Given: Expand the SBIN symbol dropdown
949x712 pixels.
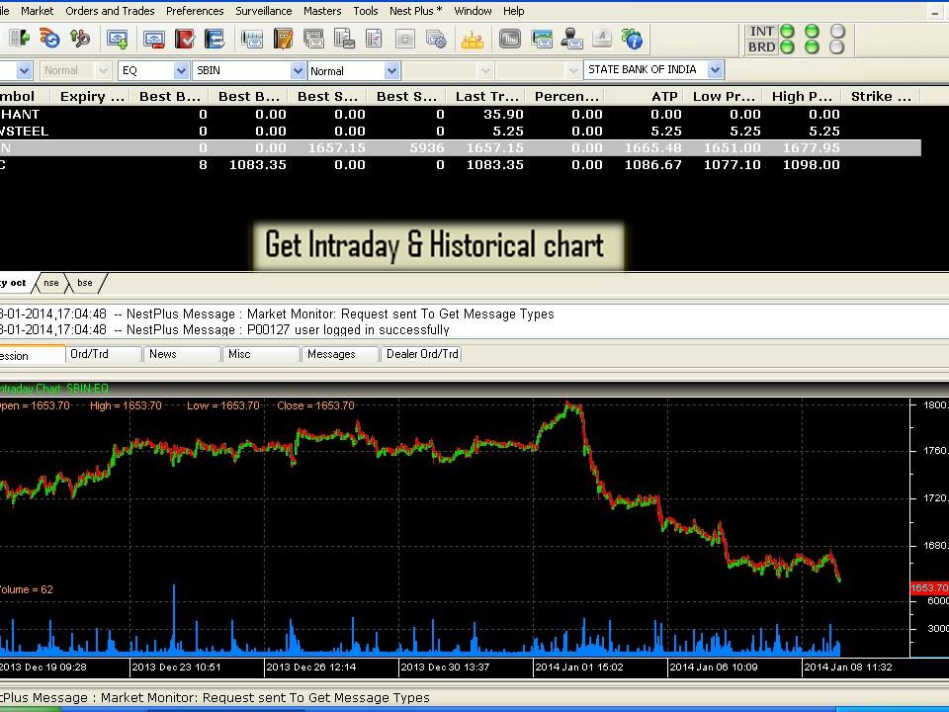Looking at the screenshot, I should coord(298,71).
